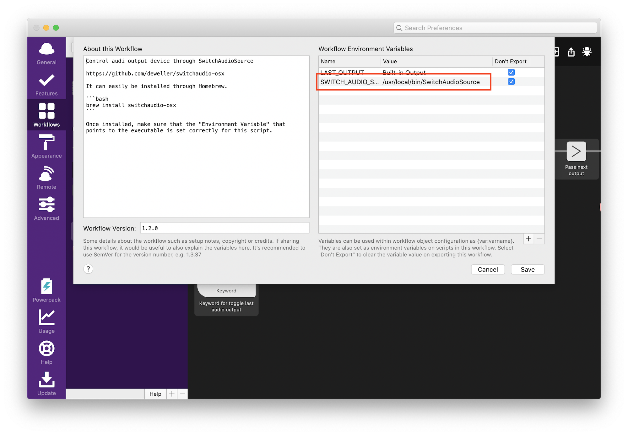Uncheck Don't Export for SWITCH_AUDIO_S variable

click(511, 82)
